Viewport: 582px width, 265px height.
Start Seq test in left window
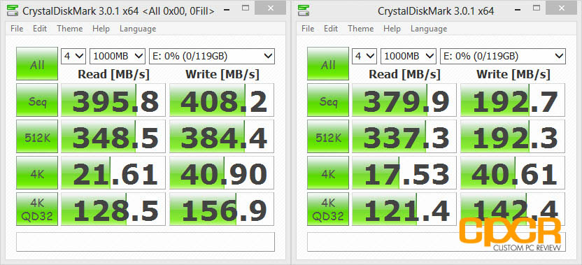37,100
